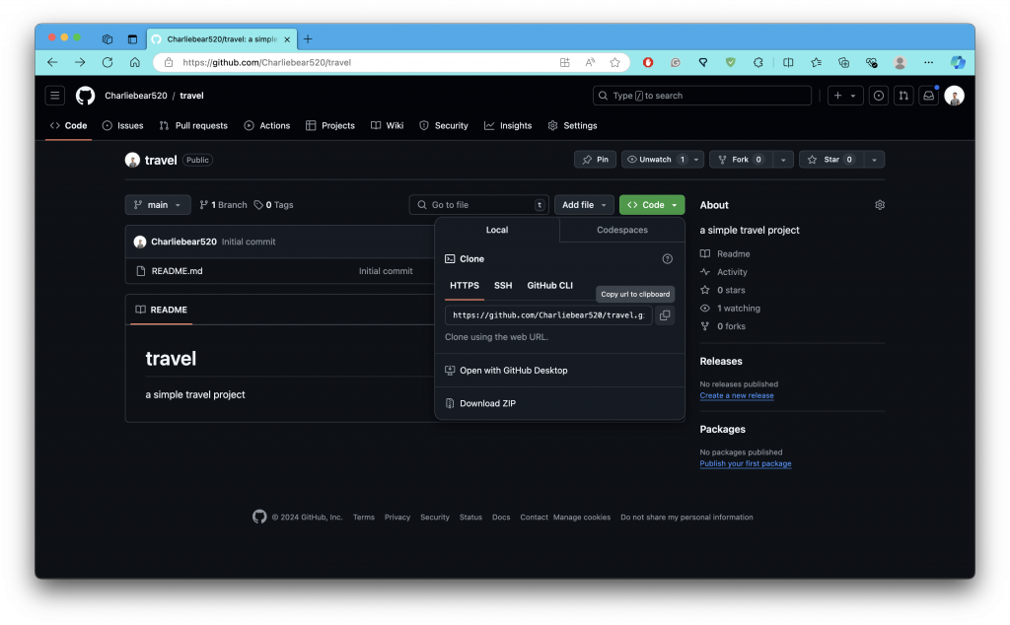Image resolution: width=1010 pixels, height=625 pixels.
Task: Star the travel repository
Action: point(830,160)
